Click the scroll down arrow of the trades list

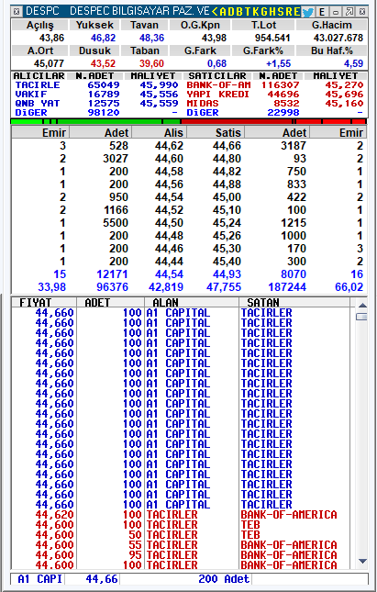click(x=362, y=561)
